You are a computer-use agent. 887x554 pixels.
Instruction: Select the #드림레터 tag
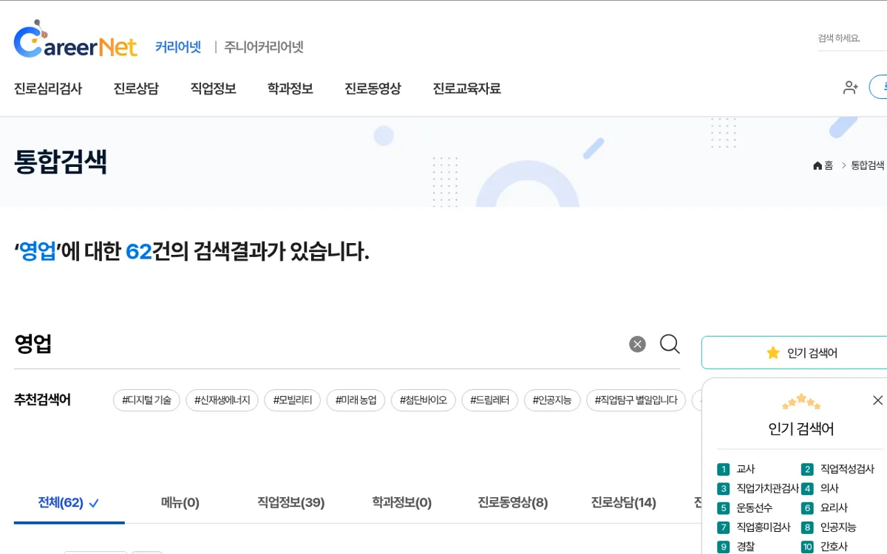pos(489,400)
